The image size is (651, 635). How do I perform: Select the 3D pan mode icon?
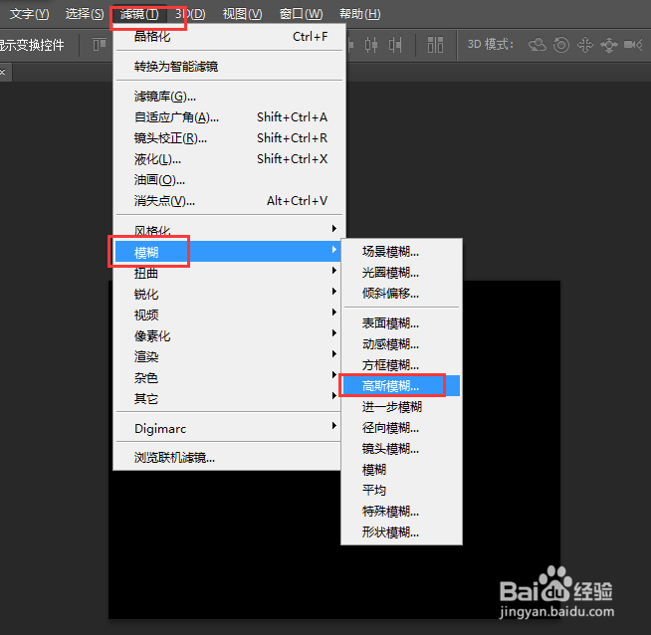pos(585,45)
